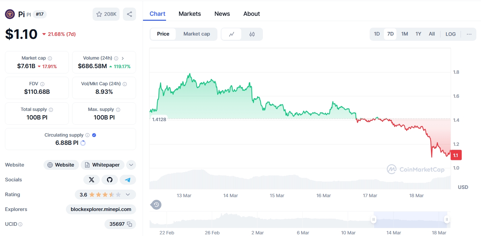Screen dimensions: 481x236
Task: Click the #17 rank badge
Action: 40,14
